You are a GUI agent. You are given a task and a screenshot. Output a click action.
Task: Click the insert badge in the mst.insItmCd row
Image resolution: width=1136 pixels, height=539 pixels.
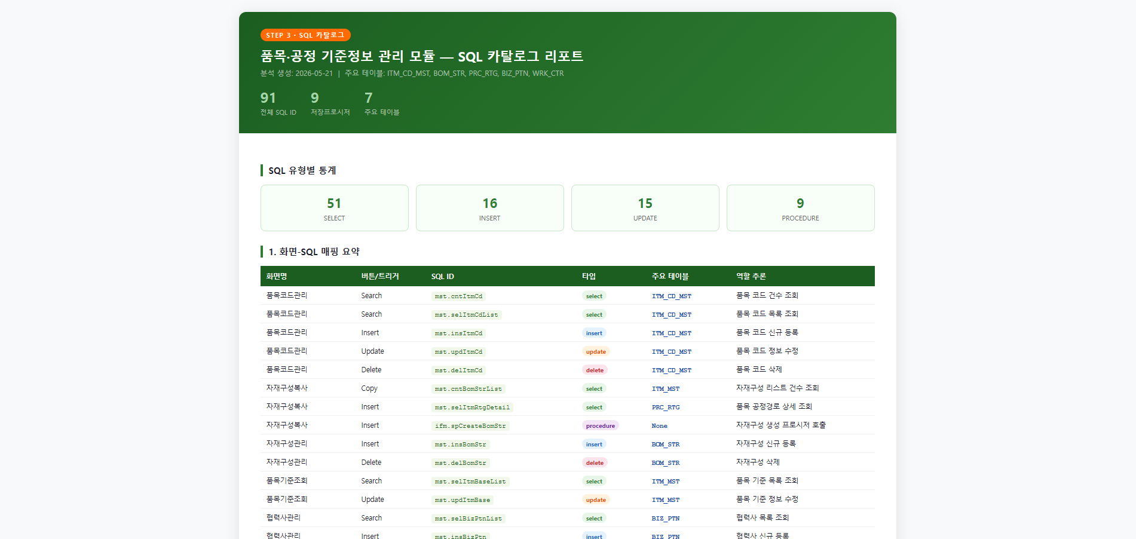click(594, 333)
